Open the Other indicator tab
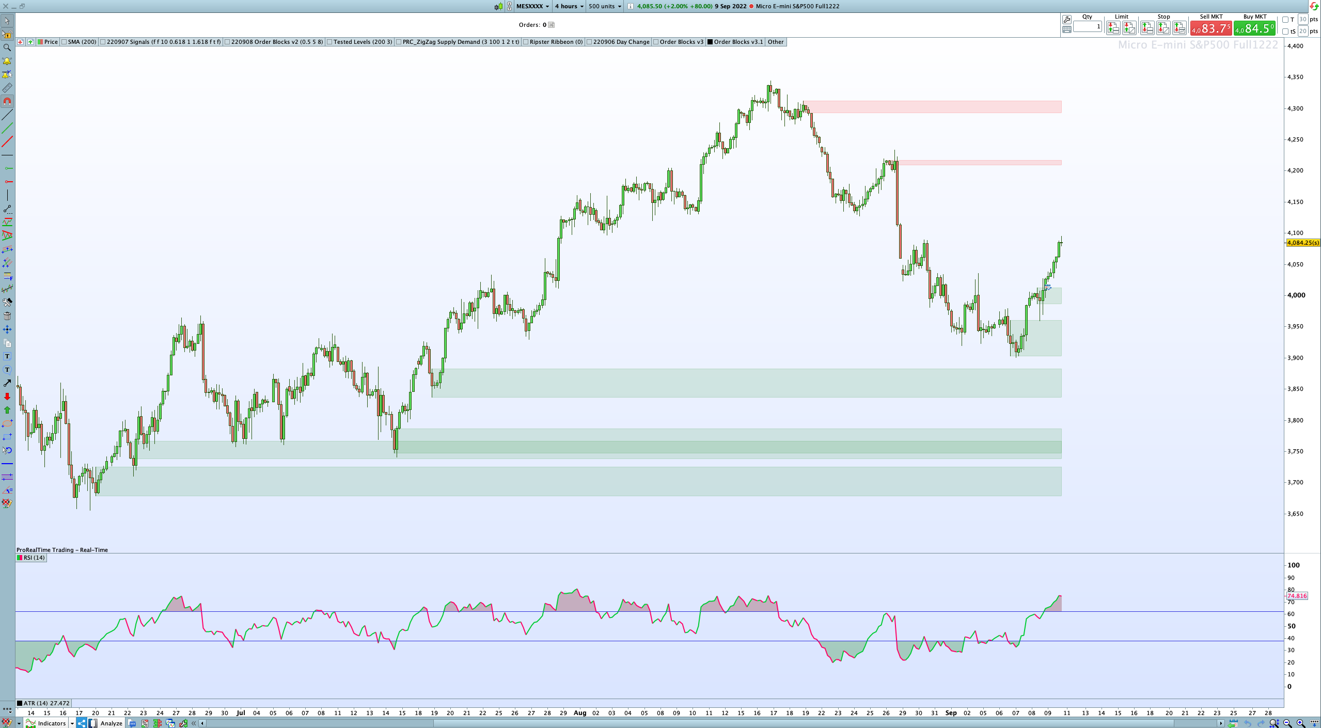 click(775, 42)
